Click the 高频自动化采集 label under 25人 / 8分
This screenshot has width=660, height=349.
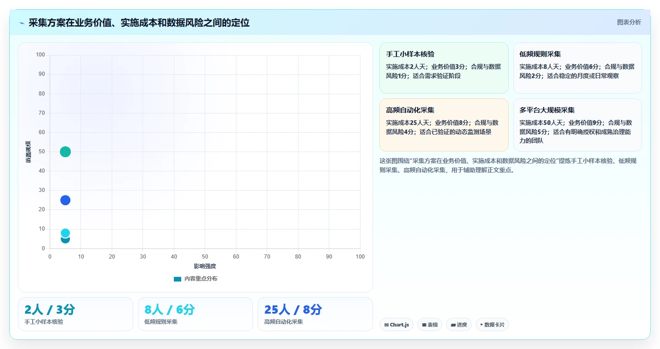point(284,322)
